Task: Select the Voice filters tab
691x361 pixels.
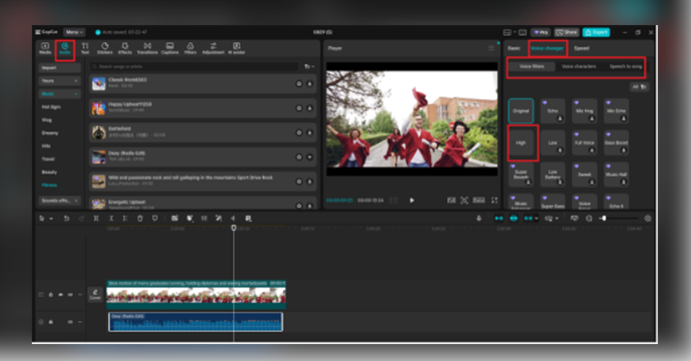Action: pyautogui.click(x=531, y=67)
